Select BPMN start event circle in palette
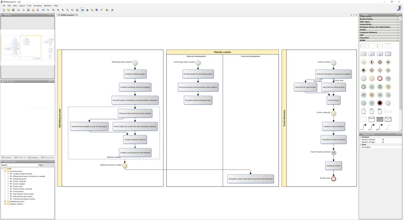 (363, 78)
